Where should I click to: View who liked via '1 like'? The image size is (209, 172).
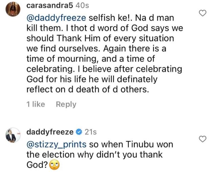36,105
